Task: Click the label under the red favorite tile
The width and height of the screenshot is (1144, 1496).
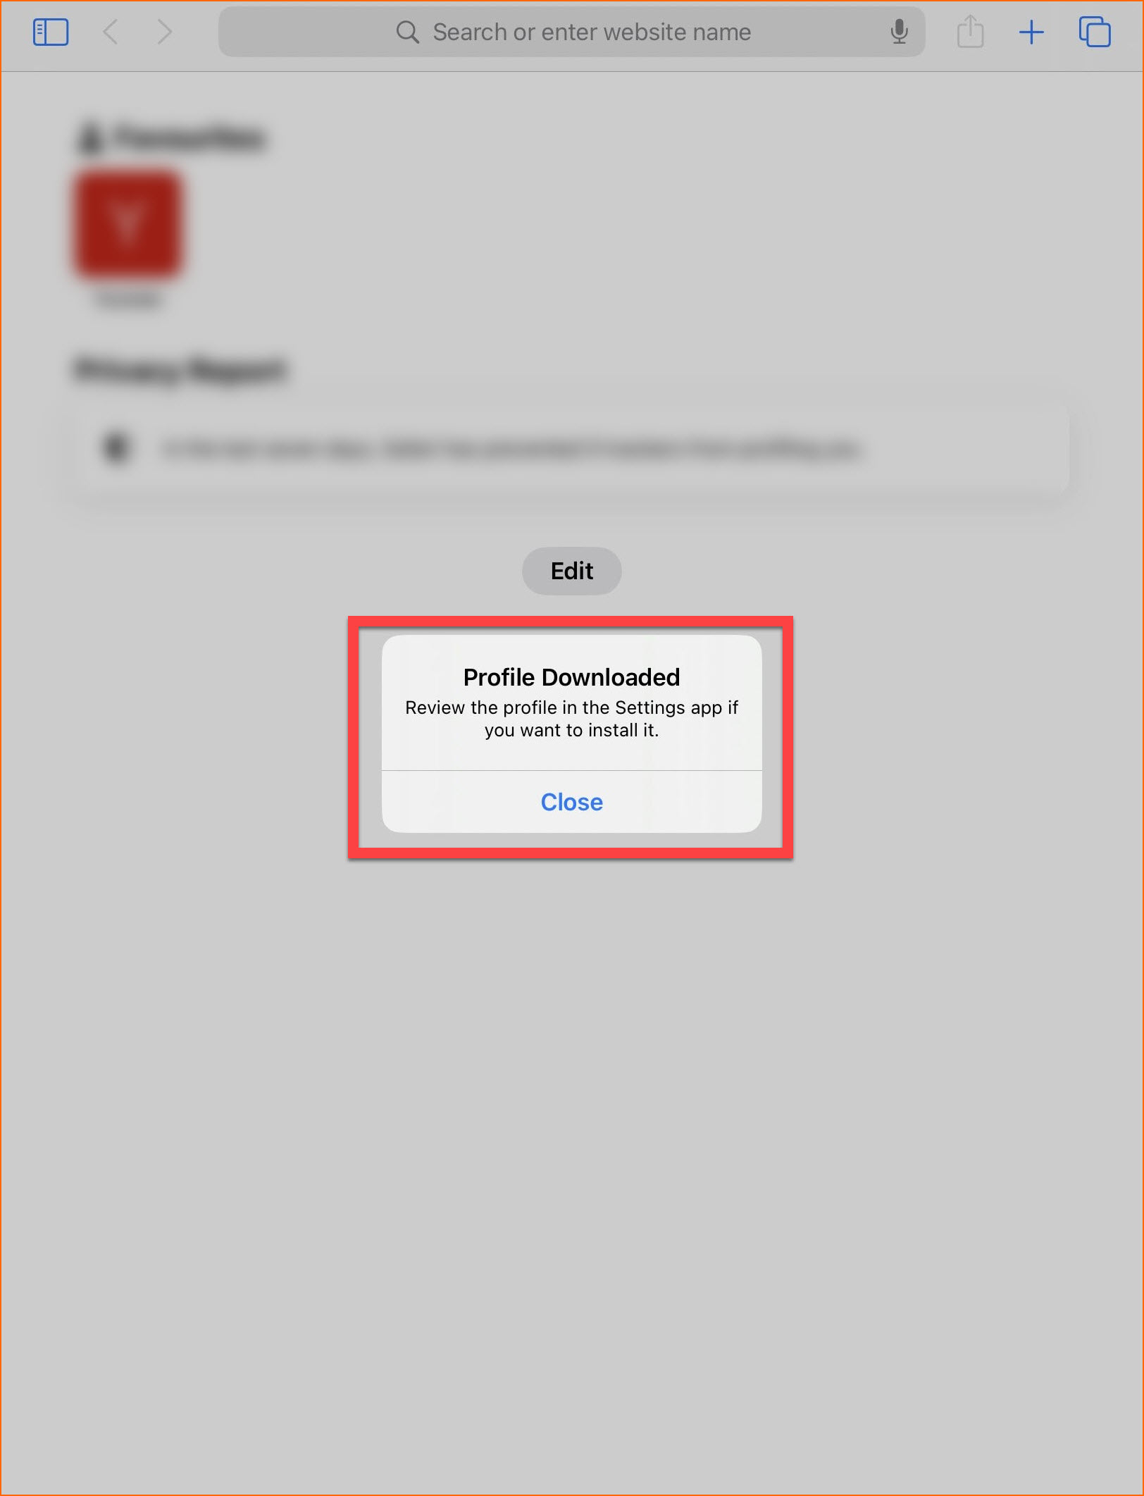Action: point(128,300)
